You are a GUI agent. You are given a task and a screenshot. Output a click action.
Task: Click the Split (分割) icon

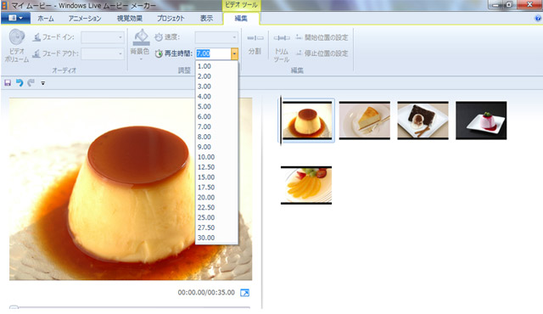pos(255,37)
